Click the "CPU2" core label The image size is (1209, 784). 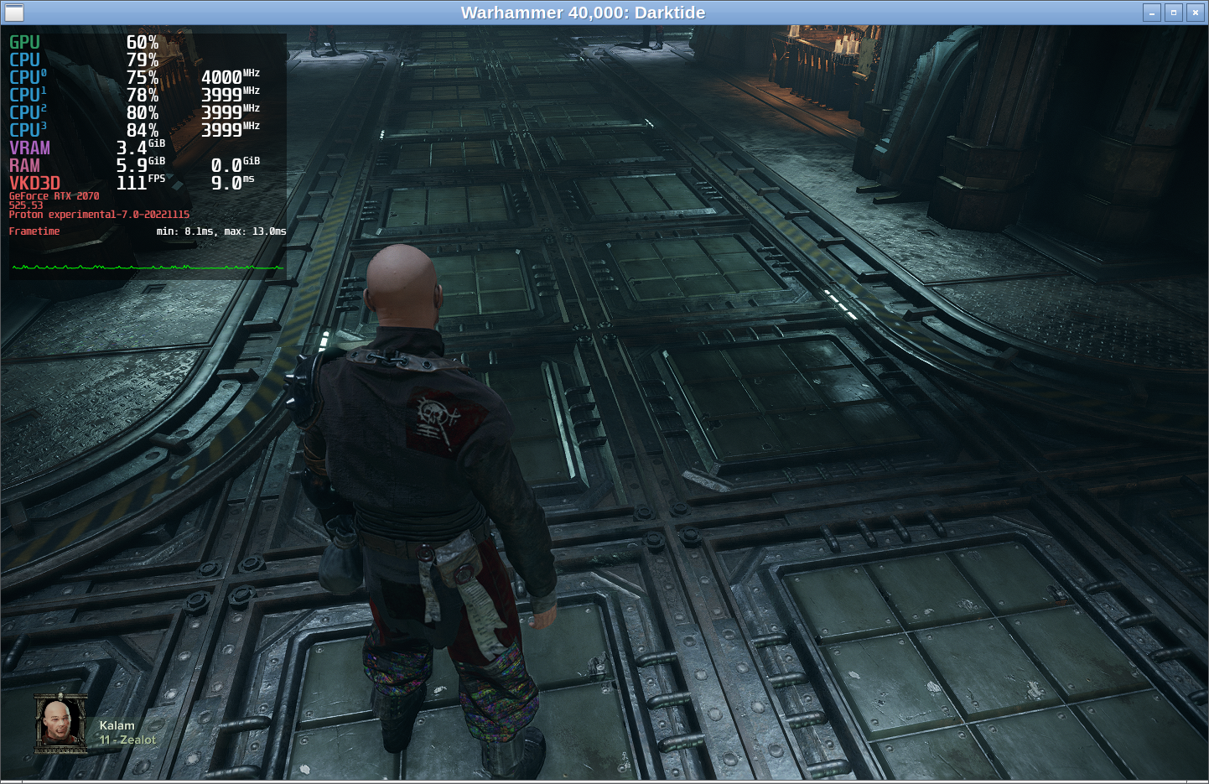click(x=28, y=112)
